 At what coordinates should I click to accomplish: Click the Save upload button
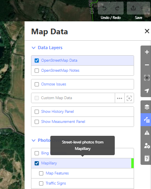click(x=139, y=8)
